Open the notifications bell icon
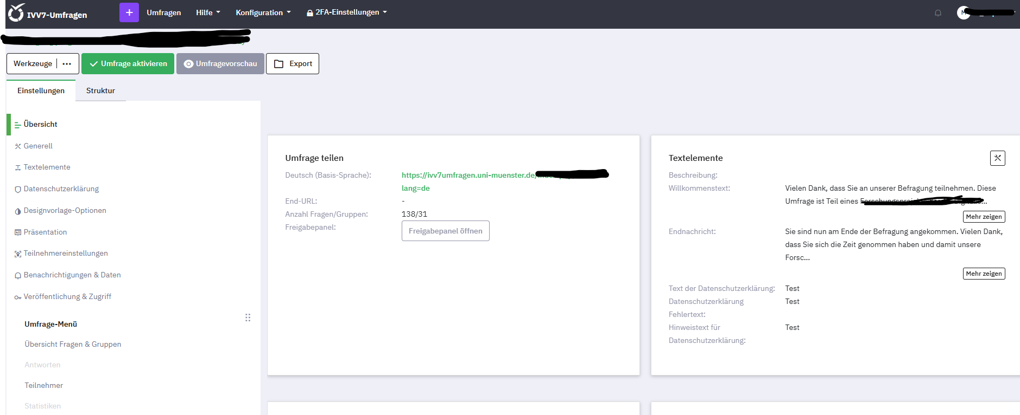The height and width of the screenshot is (415, 1020). (937, 13)
